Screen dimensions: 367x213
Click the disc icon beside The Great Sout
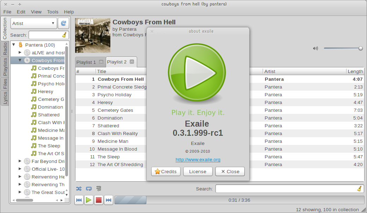pos(27,193)
